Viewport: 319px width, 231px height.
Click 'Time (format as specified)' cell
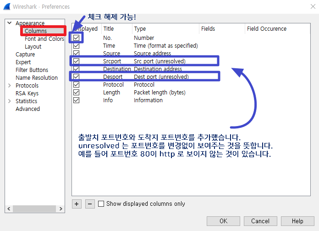pyautogui.click(x=166, y=45)
